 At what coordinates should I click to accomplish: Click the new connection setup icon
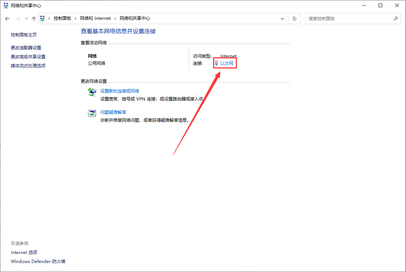(92, 92)
